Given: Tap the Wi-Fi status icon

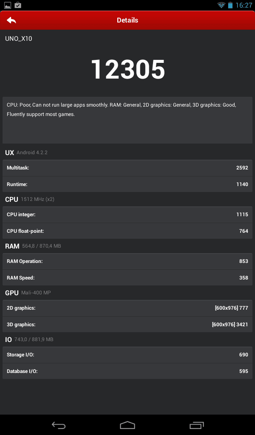Looking at the screenshot, I should click(x=221, y=5).
